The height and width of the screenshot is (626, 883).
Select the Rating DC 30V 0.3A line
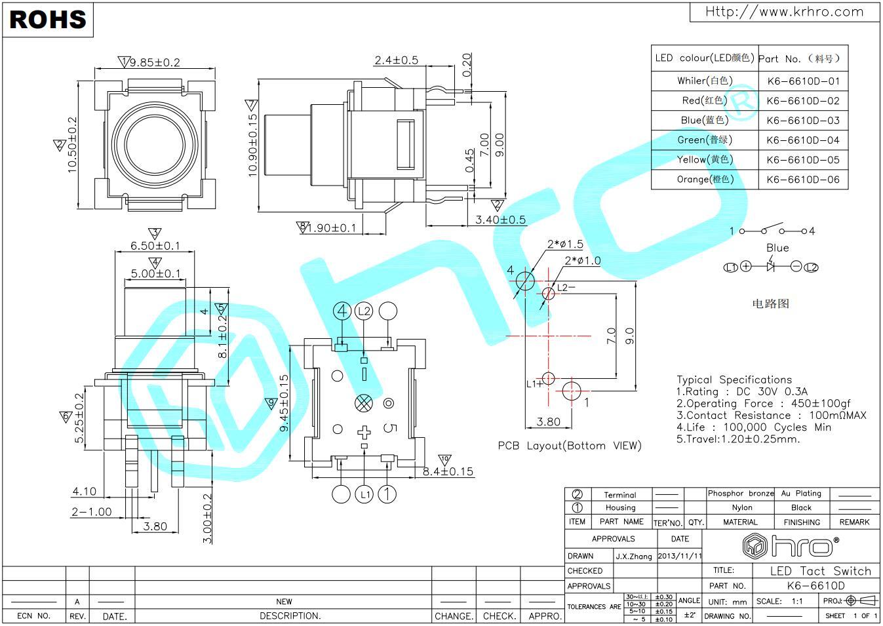[x=742, y=391]
